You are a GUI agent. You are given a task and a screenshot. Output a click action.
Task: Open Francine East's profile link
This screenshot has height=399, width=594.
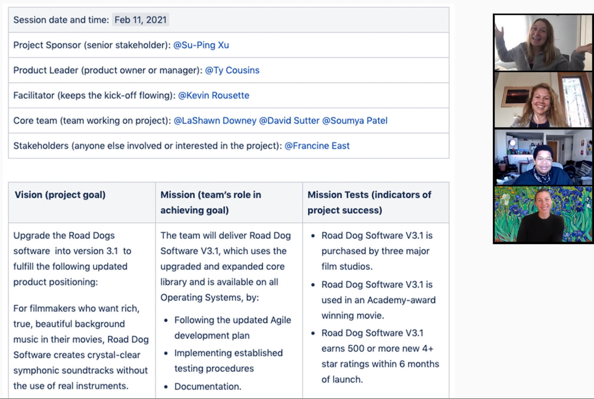coord(315,145)
